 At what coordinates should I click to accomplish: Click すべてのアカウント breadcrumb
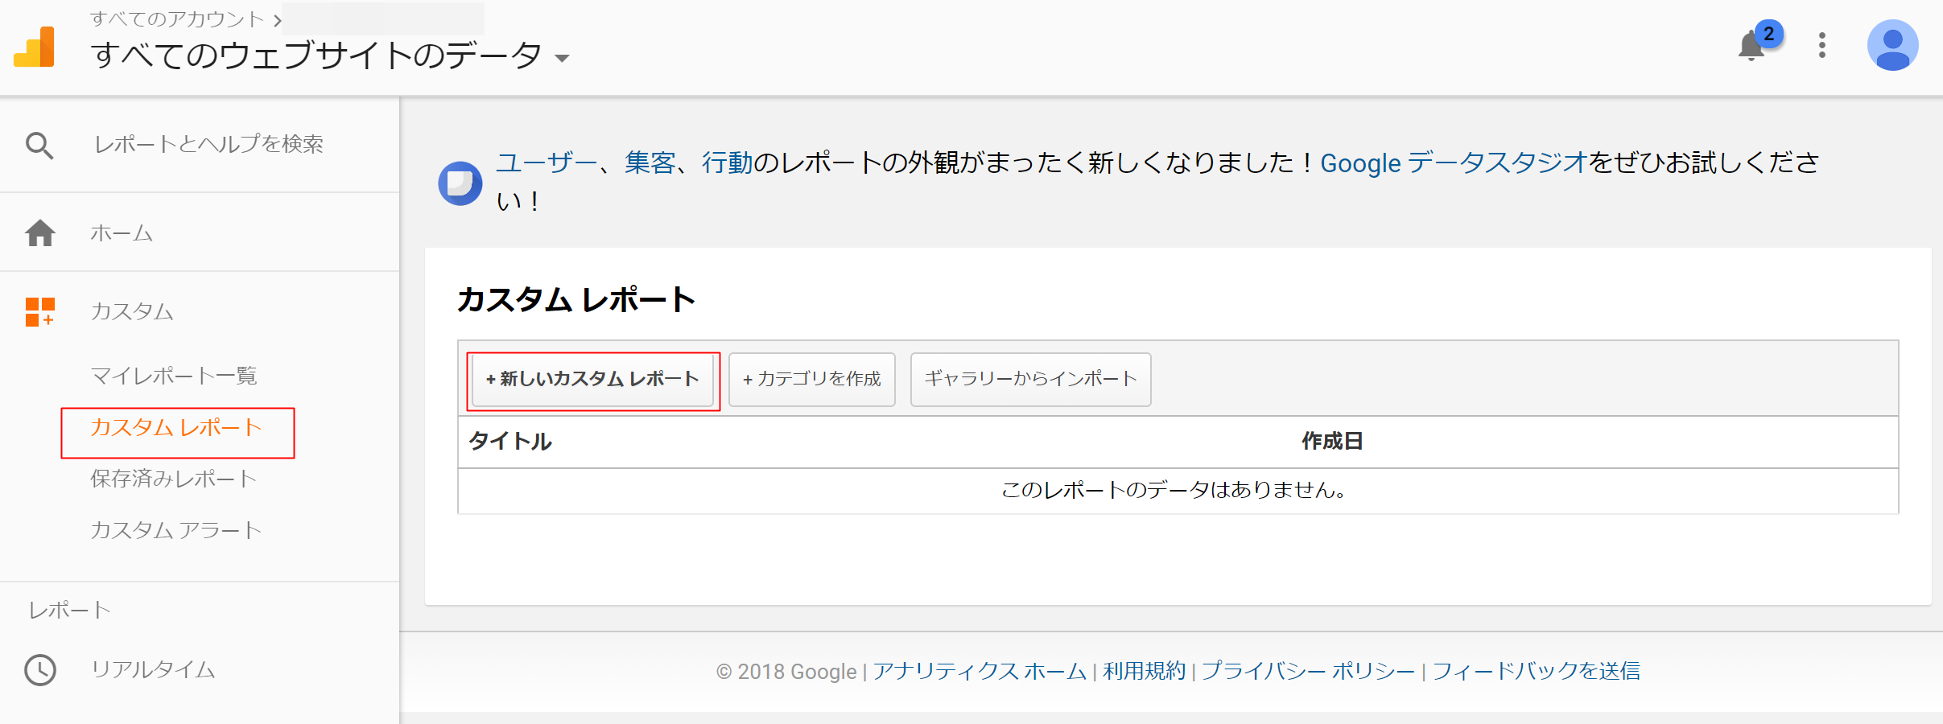(x=177, y=19)
